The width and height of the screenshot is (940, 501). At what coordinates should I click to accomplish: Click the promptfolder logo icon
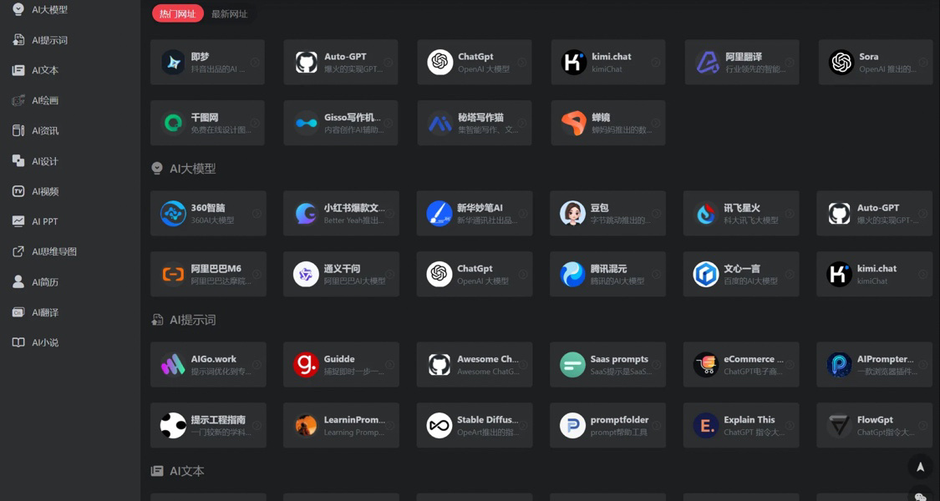[572, 425]
